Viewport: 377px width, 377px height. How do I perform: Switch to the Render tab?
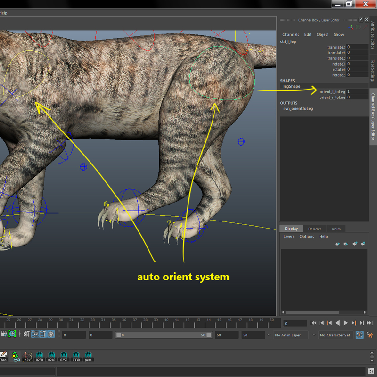pyautogui.click(x=314, y=229)
